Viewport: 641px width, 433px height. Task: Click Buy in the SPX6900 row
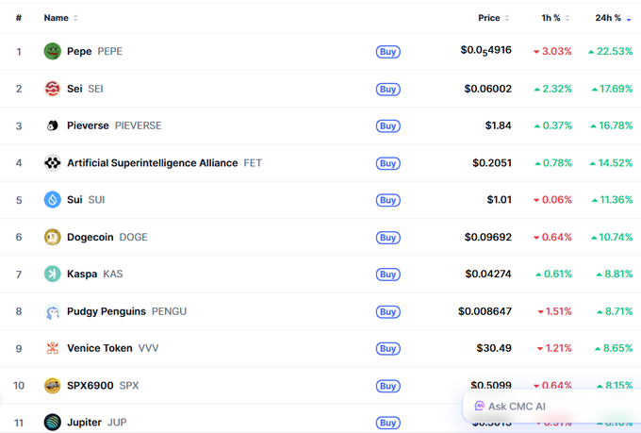click(x=388, y=386)
